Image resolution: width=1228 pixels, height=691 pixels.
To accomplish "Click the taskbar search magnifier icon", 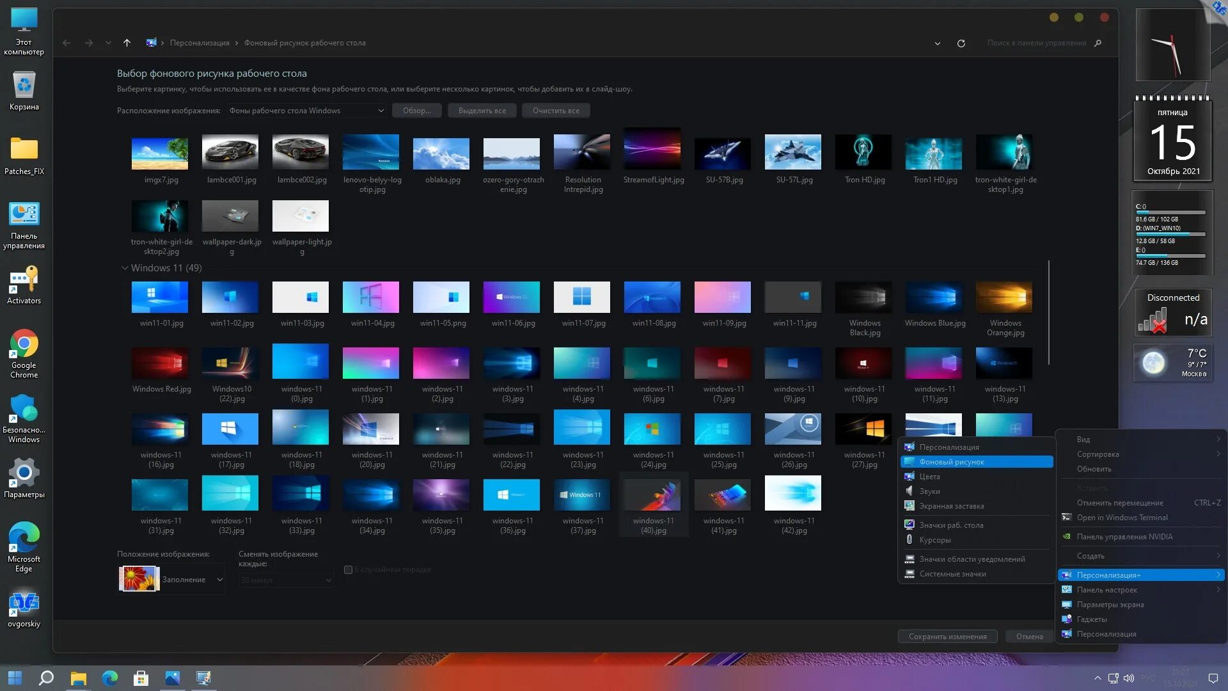I will click(x=46, y=678).
